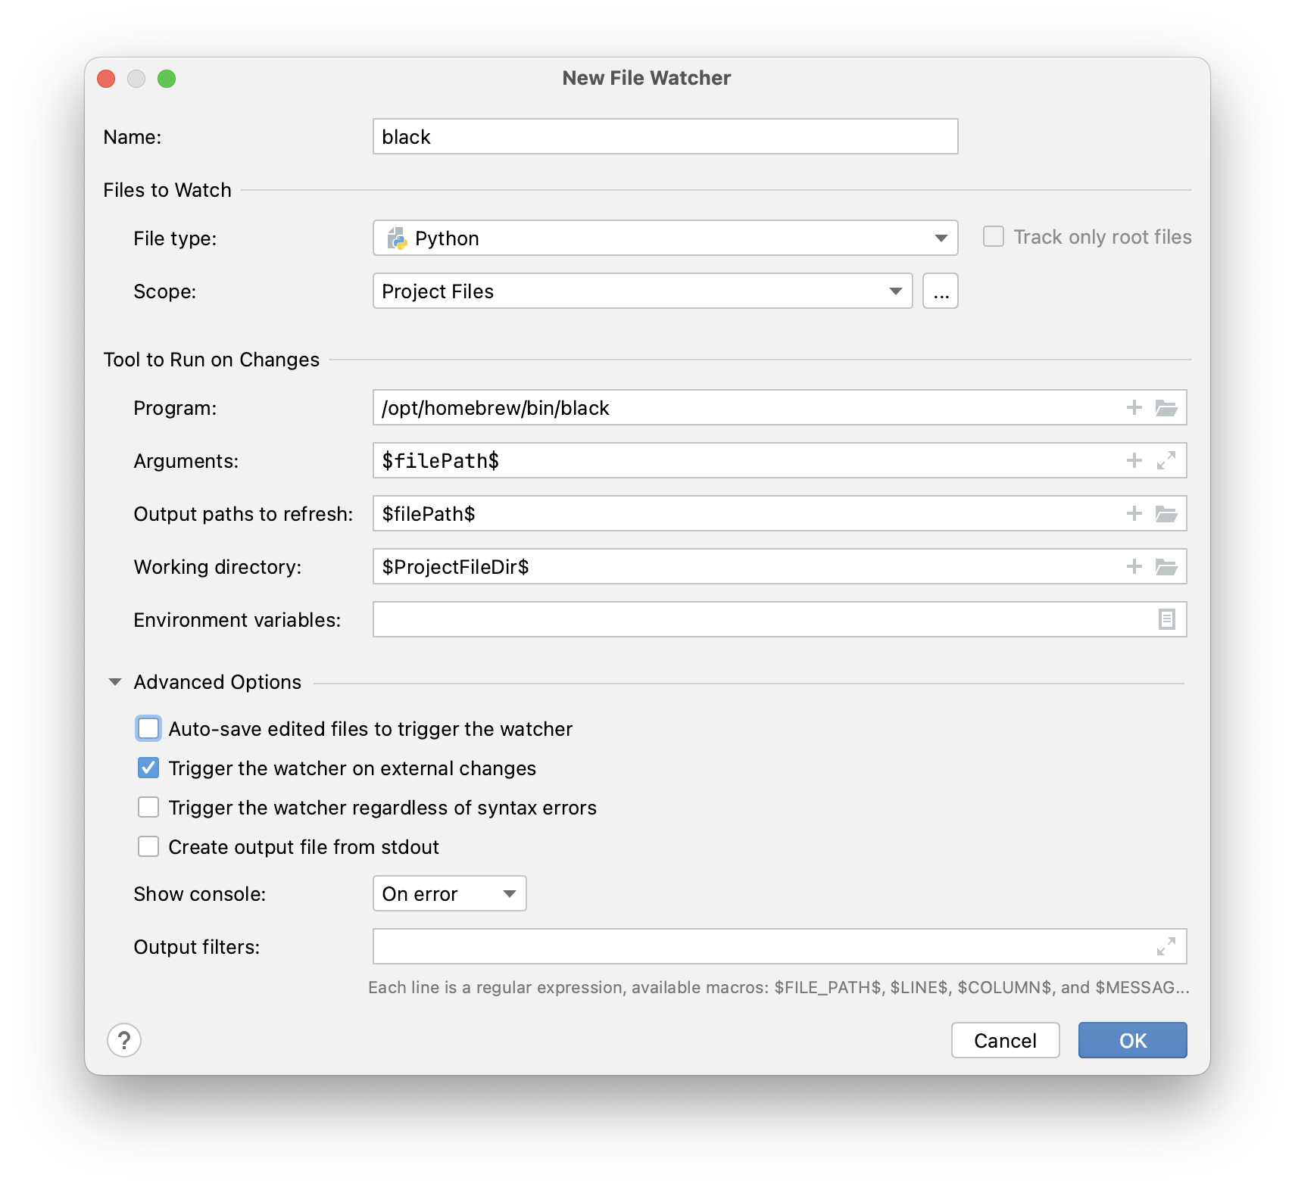Click the Files to Watch heading
The image size is (1295, 1187).
tap(167, 190)
